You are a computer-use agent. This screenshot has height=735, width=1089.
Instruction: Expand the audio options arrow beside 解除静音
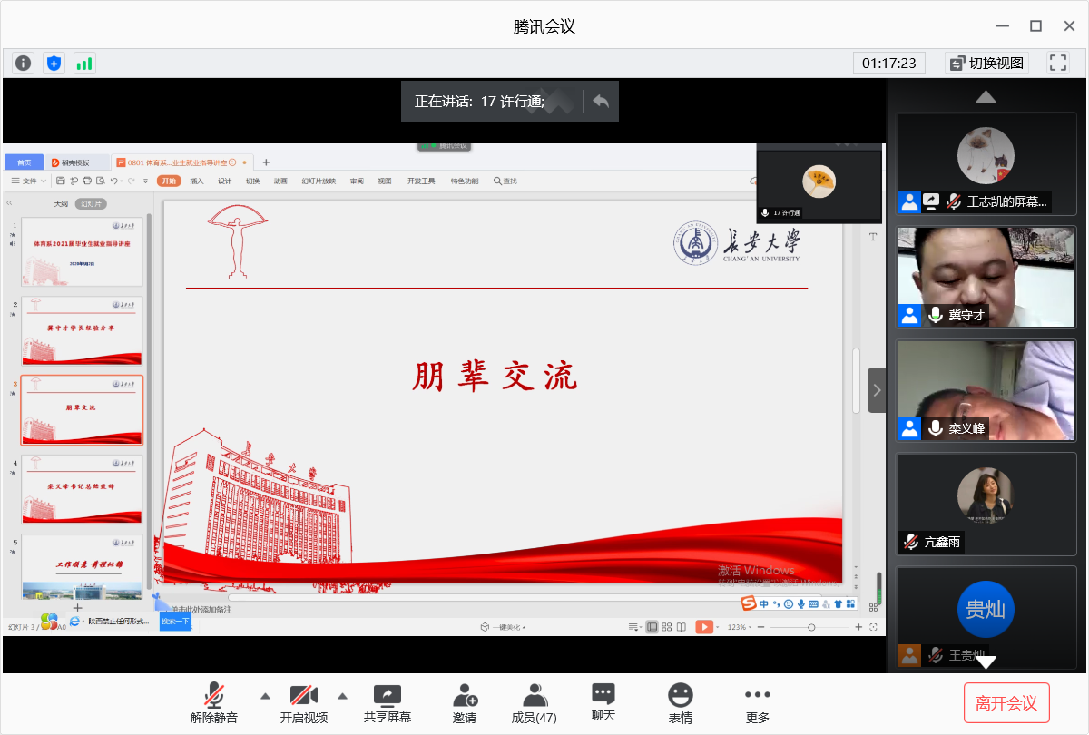(x=265, y=696)
